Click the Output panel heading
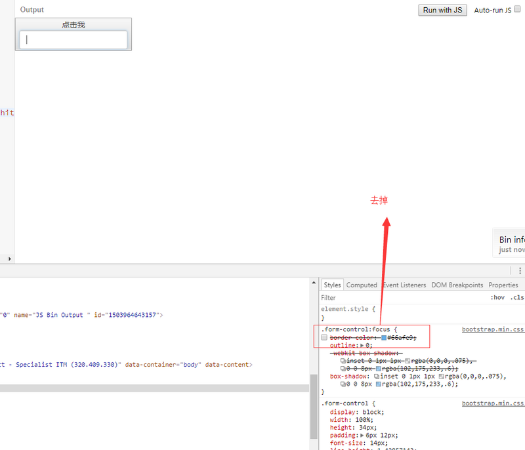Viewport: 525px width, 450px height. coord(31,10)
